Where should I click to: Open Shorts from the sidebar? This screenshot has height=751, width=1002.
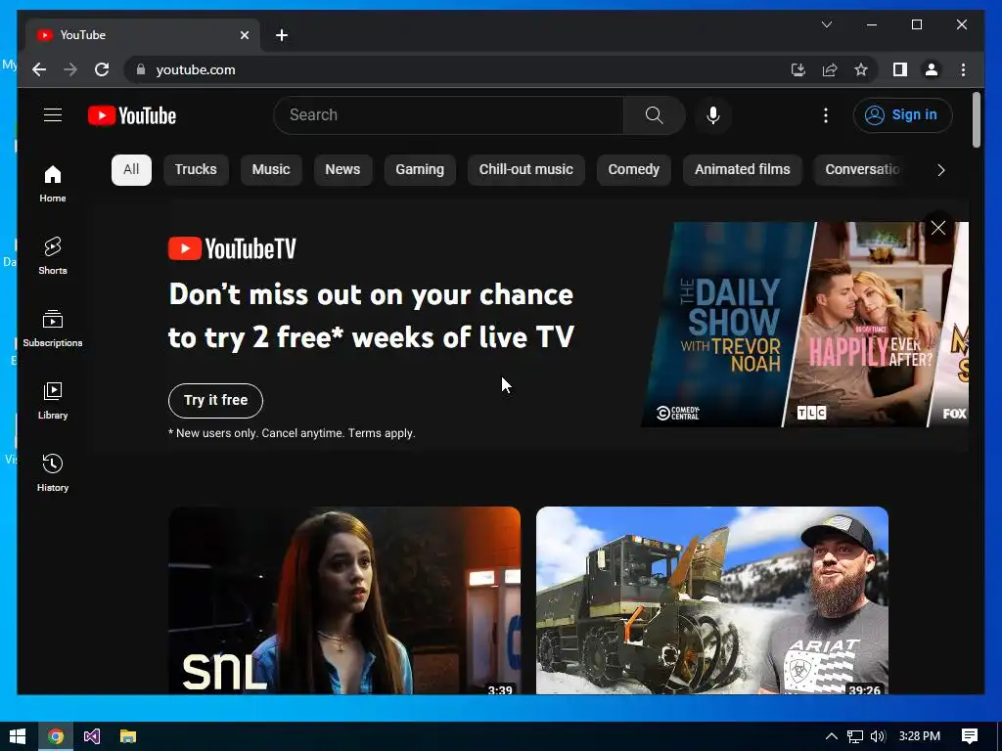pyautogui.click(x=53, y=255)
